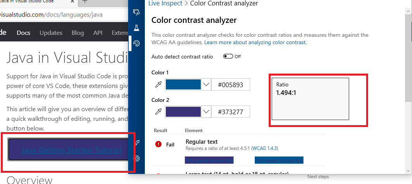Click the 1.494:1 ratio value
This screenshot has width=412, height=184.
coord(286,93)
